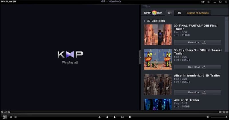Download the 3D FINAL FANTASY XIII trailer
The height and width of the screenshot is (120, 229).
pos(198,42)
